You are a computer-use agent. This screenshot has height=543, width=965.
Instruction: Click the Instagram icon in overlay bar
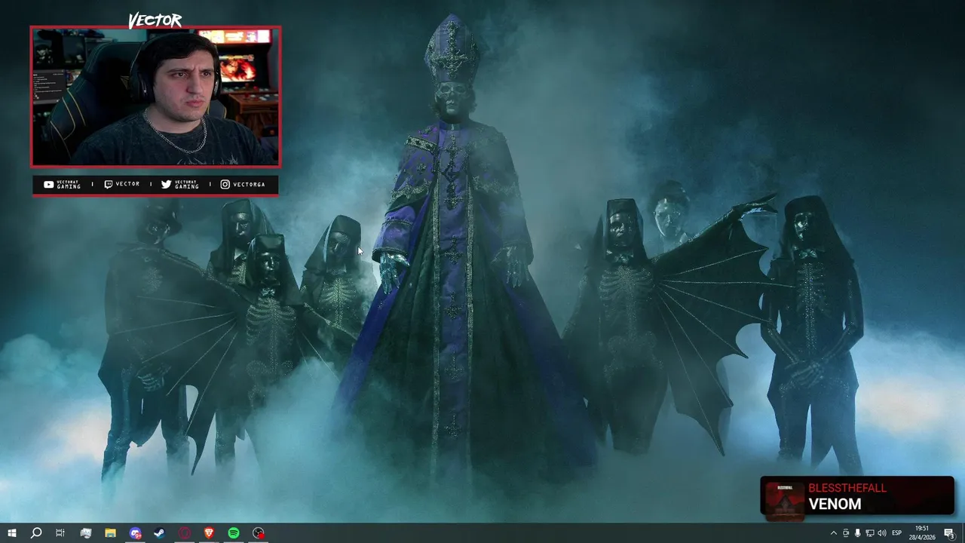tap(225, 184)
